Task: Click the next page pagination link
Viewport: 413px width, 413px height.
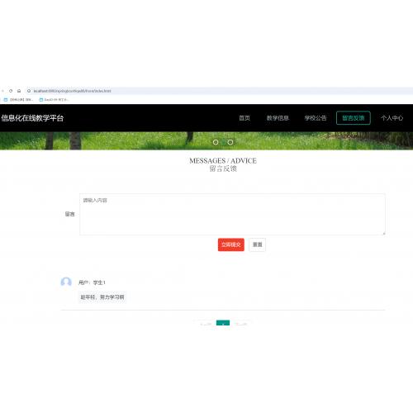Action: tap(241, 324)
